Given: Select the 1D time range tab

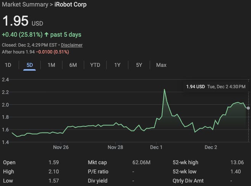Looking at the screenshot, I should coord(8,65).
